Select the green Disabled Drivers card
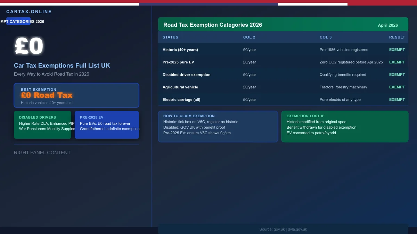 pyautogui.click(x=42, y=125)
